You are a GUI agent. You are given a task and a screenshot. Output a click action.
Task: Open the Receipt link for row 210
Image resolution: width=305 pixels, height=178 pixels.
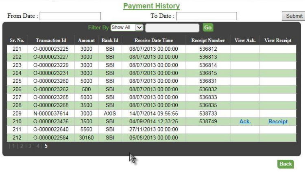(x=278, y=121)
